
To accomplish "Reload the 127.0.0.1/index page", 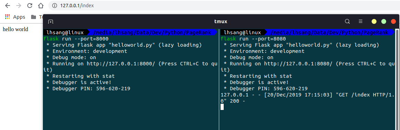I will coord(30,5).
